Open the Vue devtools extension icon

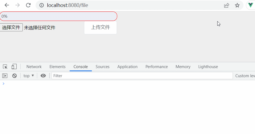251,5
